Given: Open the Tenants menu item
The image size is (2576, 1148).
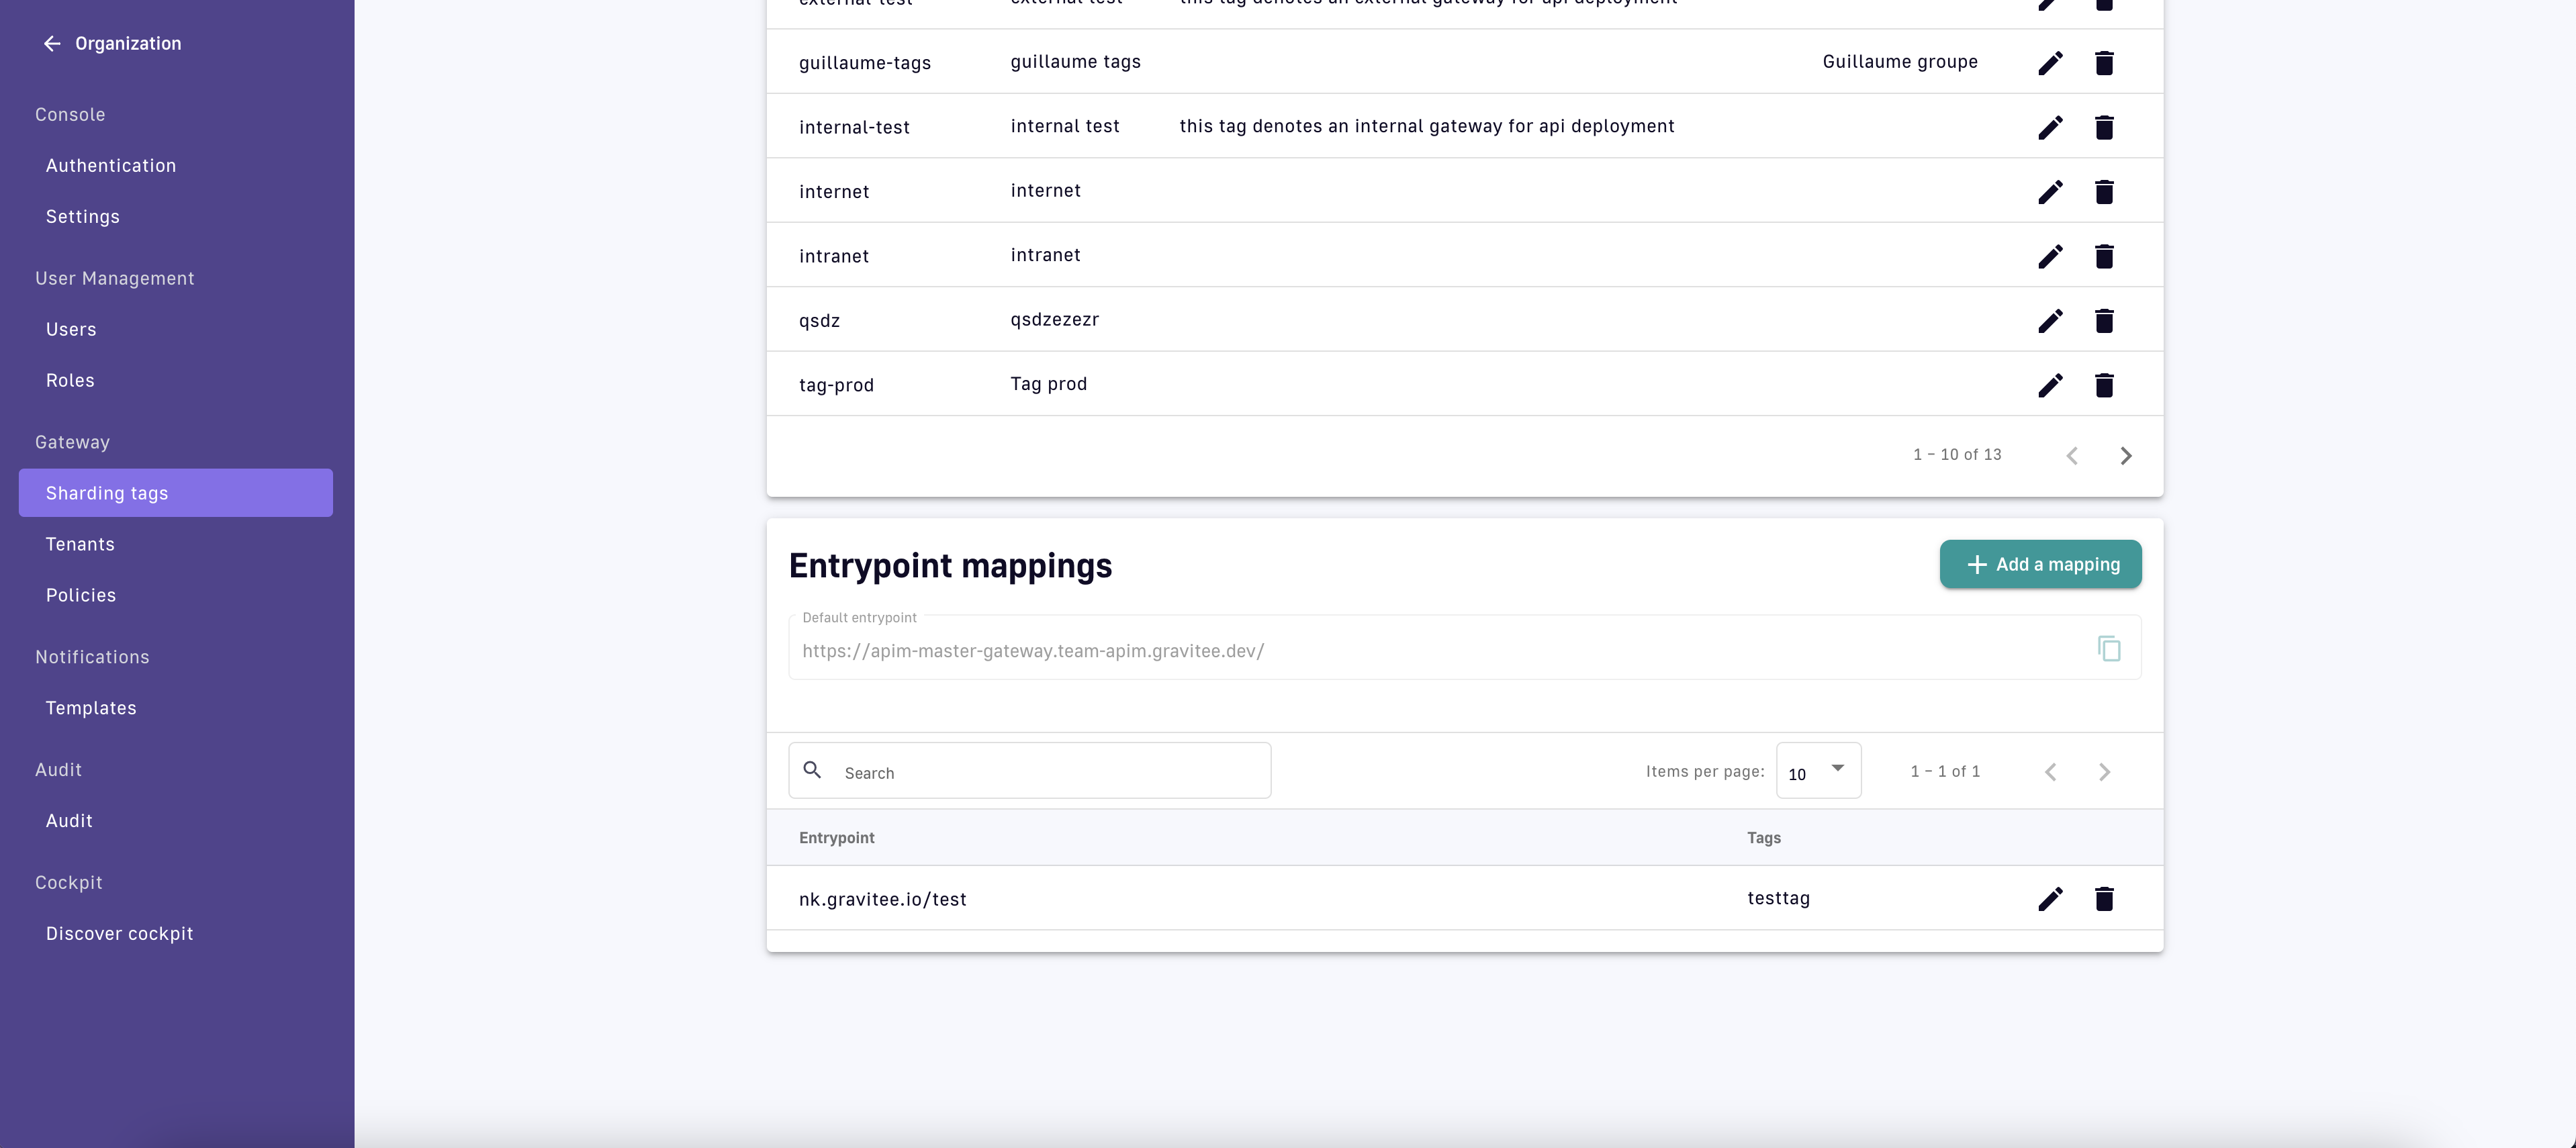Looking at the screenshot, I should (80, 544).
